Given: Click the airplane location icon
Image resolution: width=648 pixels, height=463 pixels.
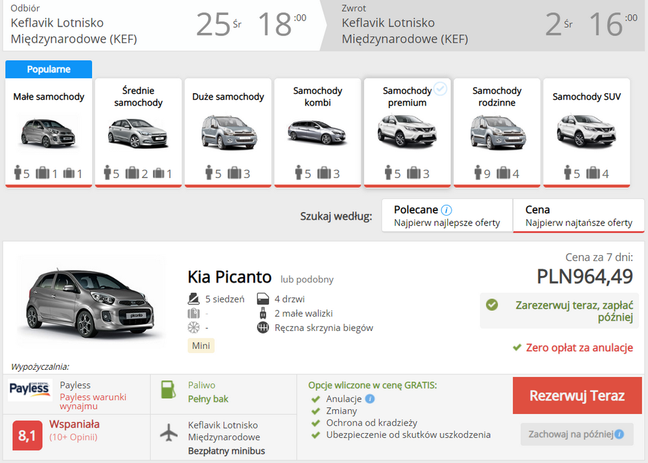Looking at the screenshot, I should (168, 433).
